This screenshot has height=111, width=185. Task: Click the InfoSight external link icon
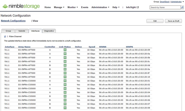coord(138,7)
